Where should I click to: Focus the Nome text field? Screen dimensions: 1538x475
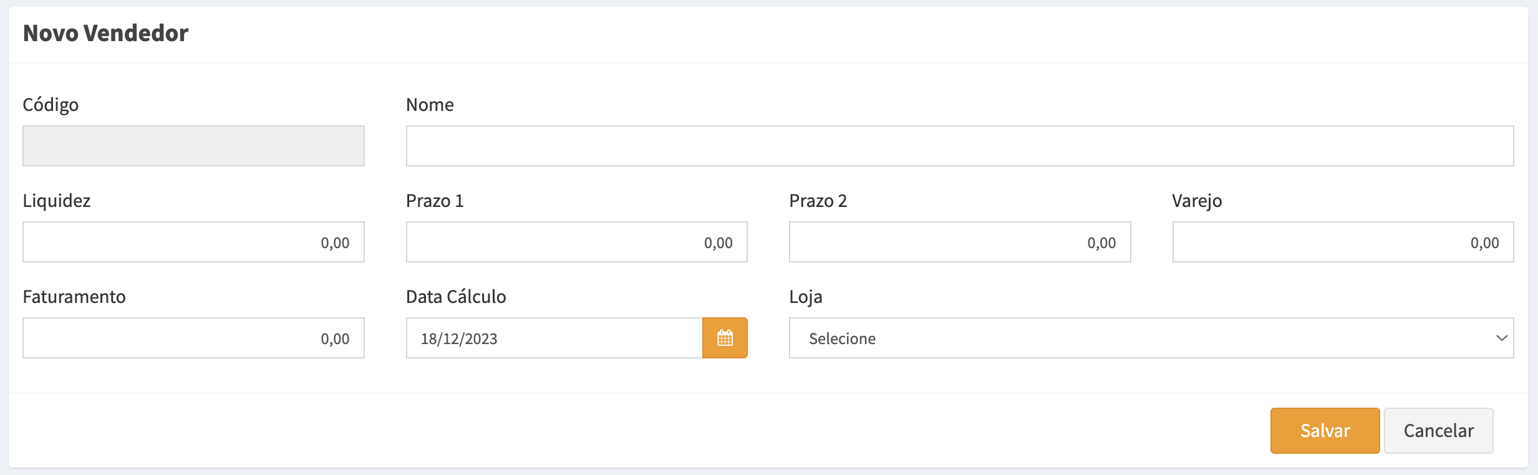pos(959,146)
